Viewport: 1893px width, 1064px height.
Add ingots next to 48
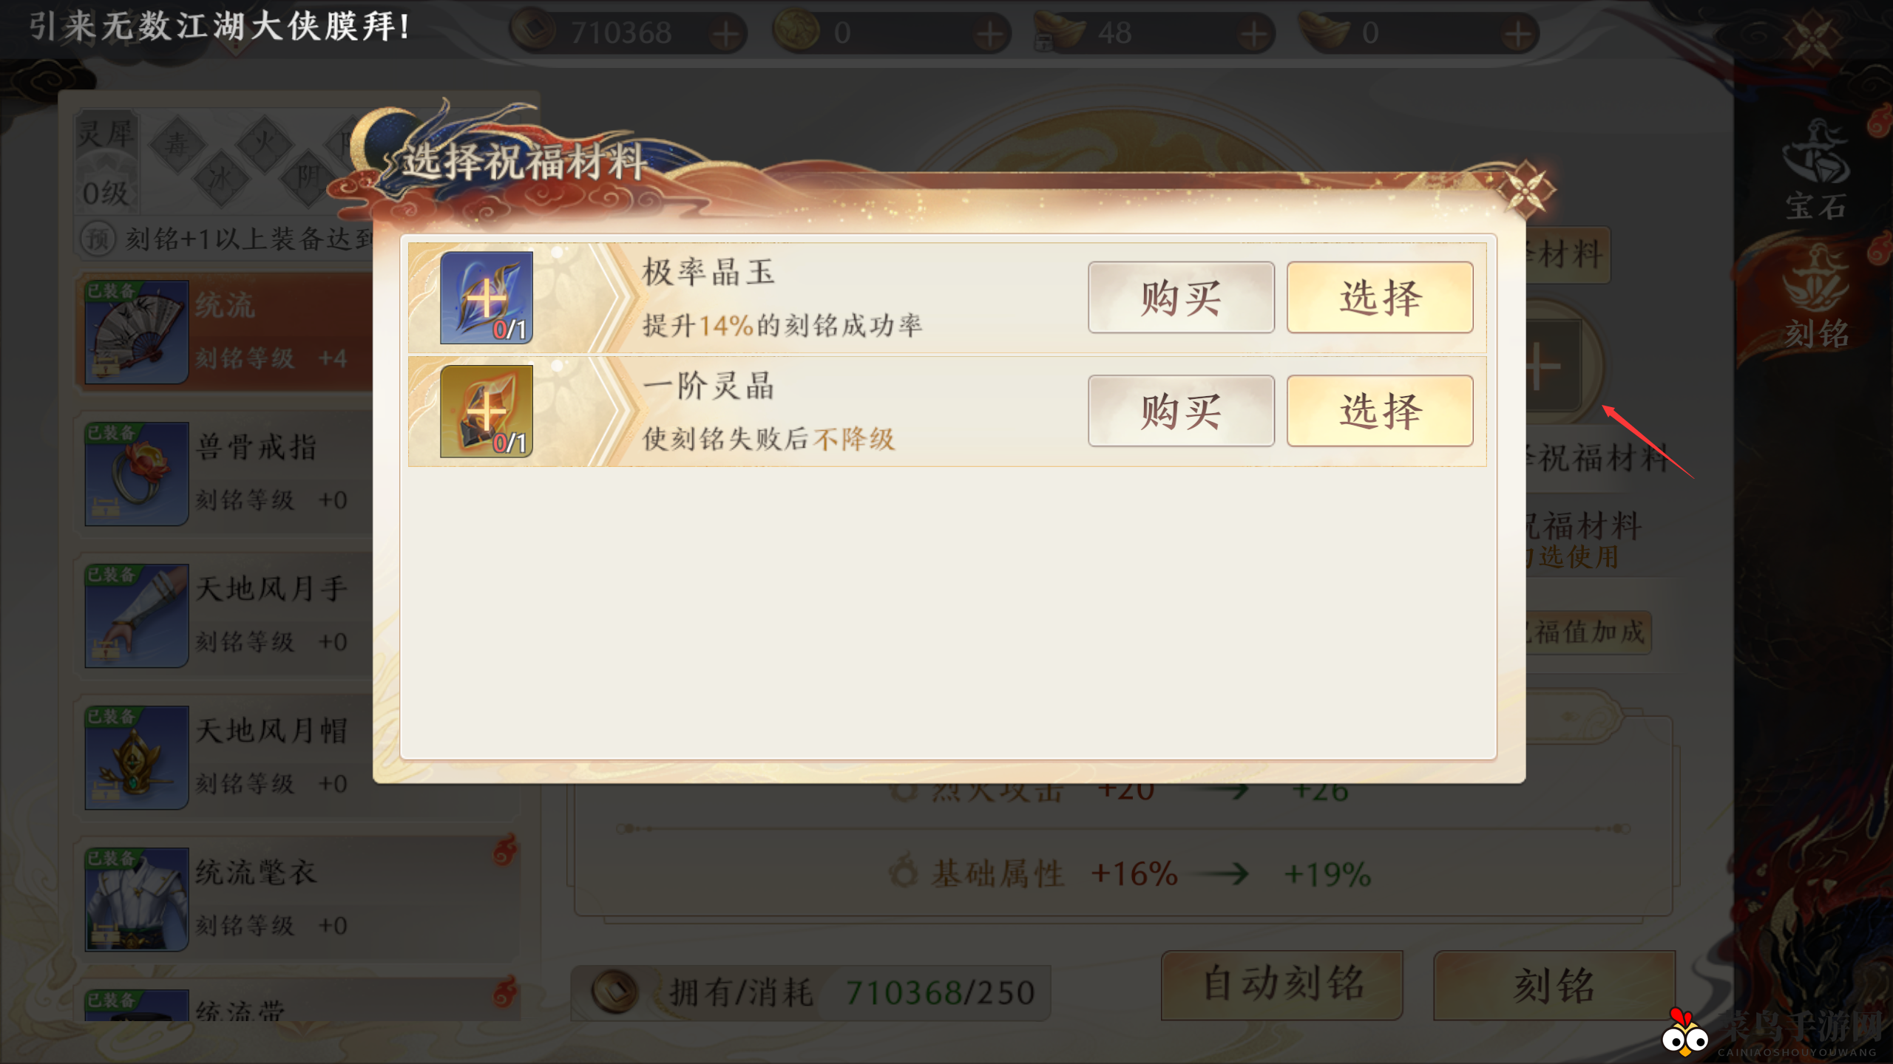pyautogui.click(x=1253, y=33)
